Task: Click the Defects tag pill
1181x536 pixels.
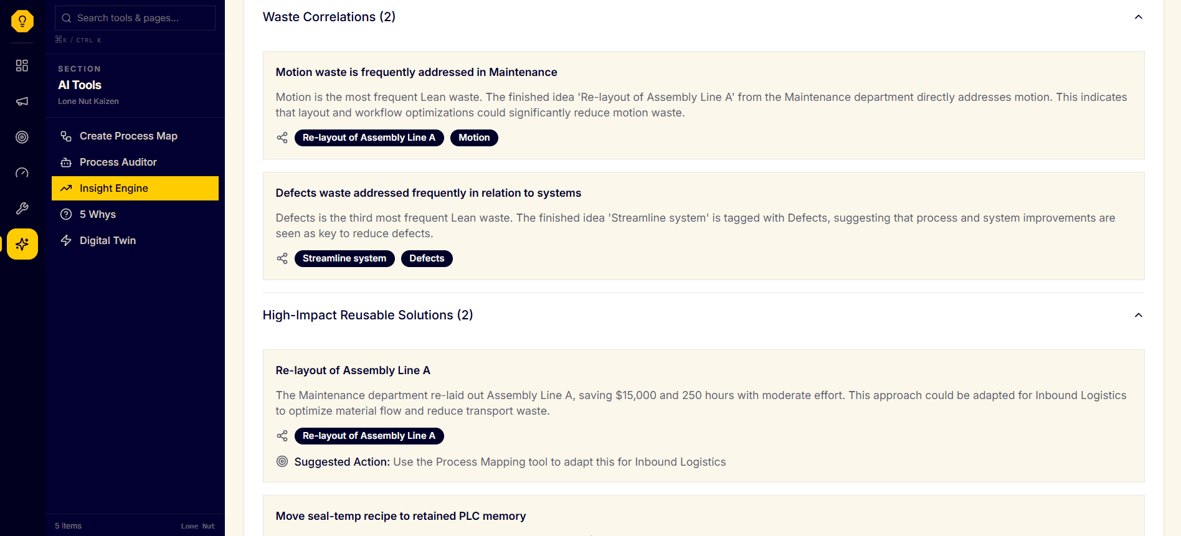Action: (x=427, y=258)
